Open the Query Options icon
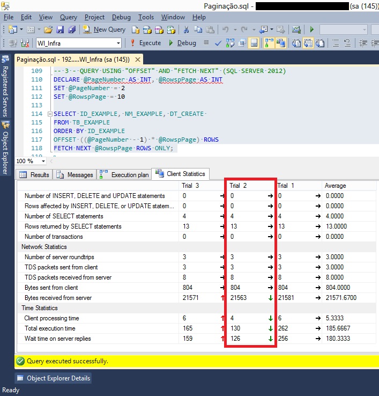 pos(242,43)
